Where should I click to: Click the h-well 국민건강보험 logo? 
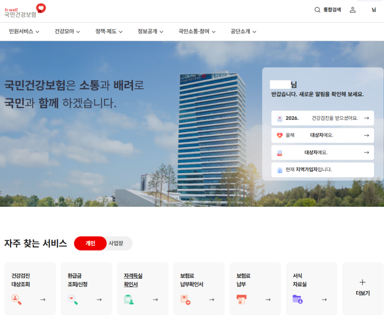coord(25,11)
